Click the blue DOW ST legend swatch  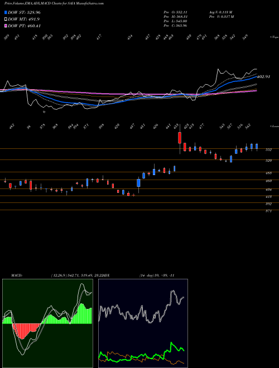point(6,12)
